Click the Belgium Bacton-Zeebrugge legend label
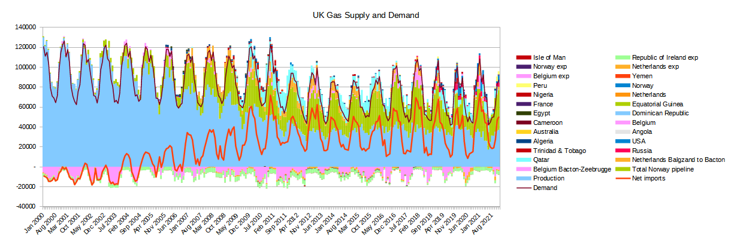Viewport: 731px width, 245px height. (572, 169)
